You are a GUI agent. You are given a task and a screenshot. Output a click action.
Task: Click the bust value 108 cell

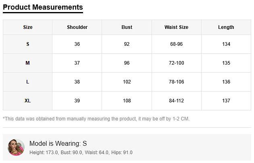(x=127, y=101)
